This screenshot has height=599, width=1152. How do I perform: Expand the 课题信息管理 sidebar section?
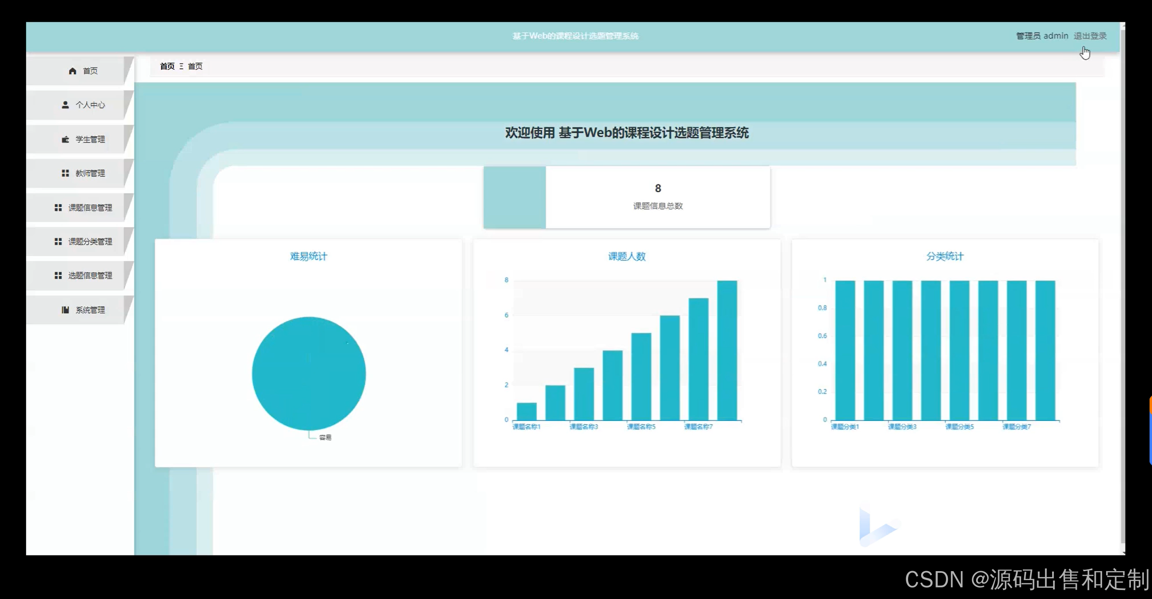pyautogui.click(x=90, y=207)
